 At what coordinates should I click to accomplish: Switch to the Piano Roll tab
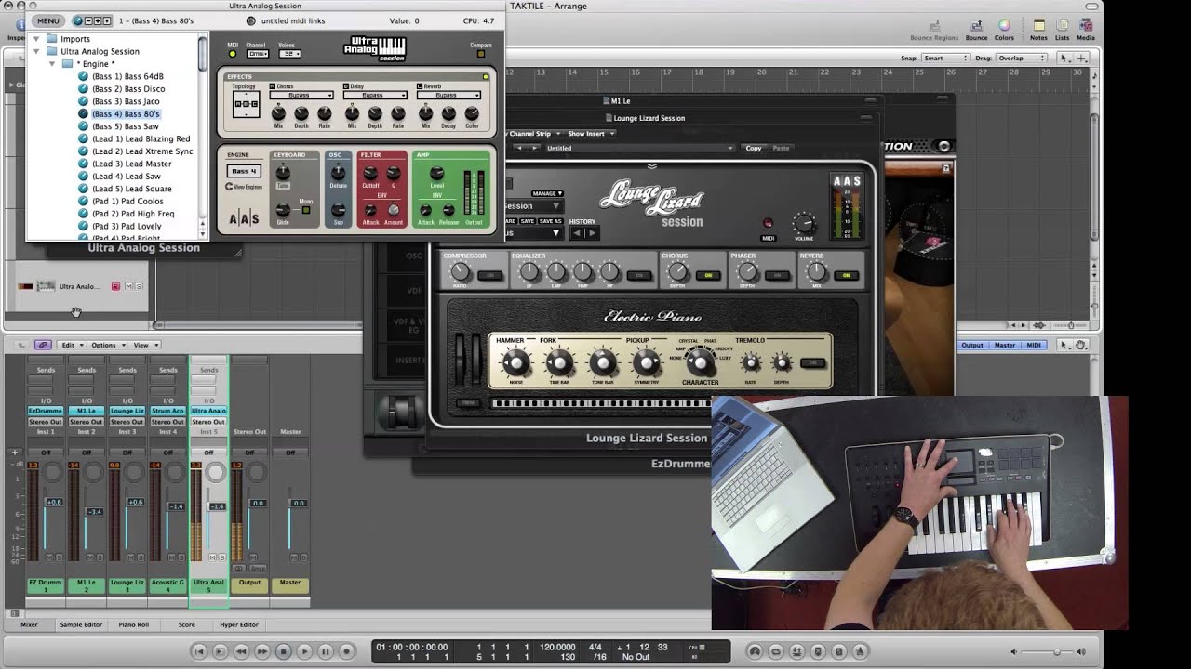tap(134, 624)
